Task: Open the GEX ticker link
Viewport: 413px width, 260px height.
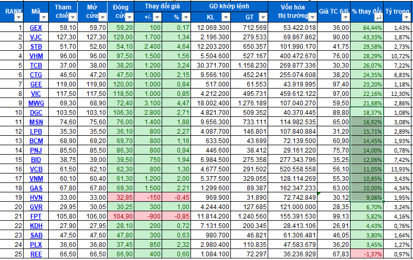Action: (36, 28)
